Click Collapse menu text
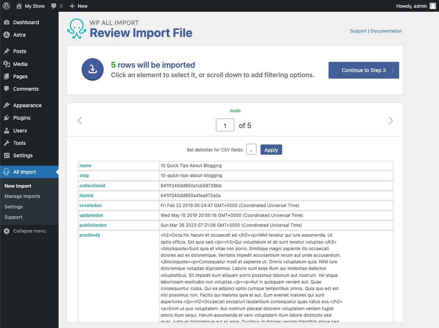 tap(29, 231)
